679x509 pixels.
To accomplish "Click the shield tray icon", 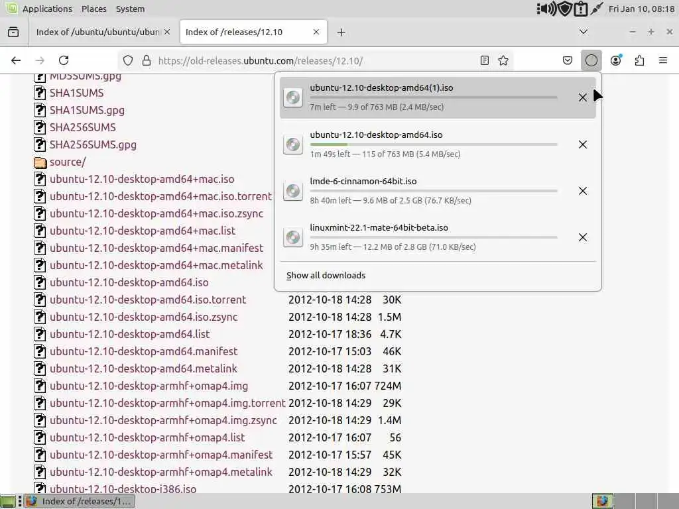I will (565, 9).
